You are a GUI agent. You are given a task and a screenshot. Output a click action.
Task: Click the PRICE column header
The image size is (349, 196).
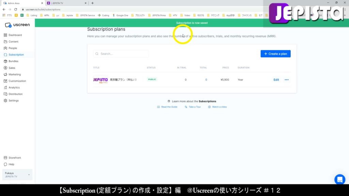click(226, 68)
